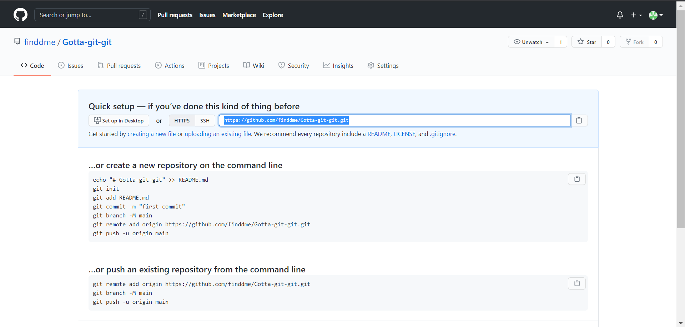Click the 'git init' command line

click(x=106, y=189)
